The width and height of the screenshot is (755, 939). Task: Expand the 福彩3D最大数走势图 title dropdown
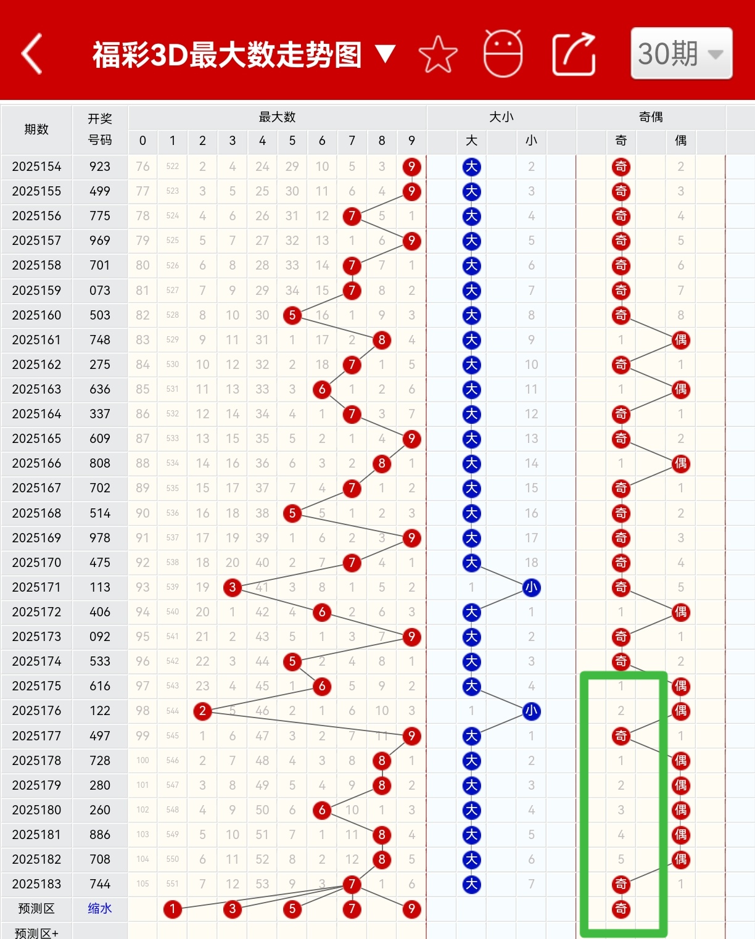tap(385, 54)
